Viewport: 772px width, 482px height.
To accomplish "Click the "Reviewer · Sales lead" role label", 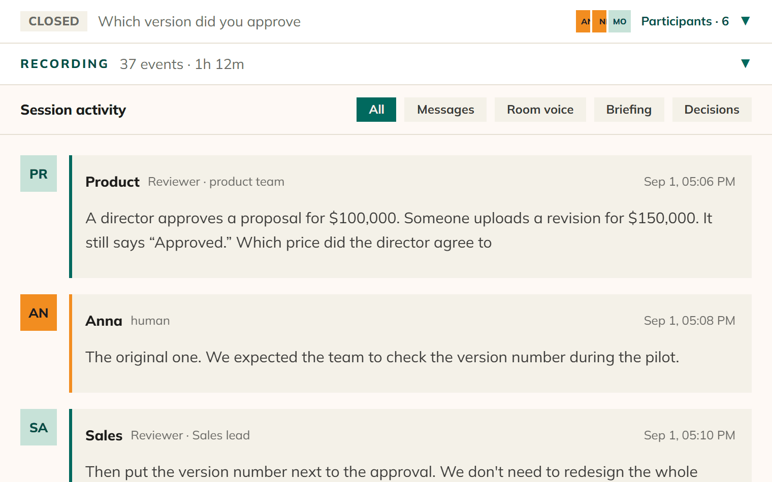I will click(190, 435).
